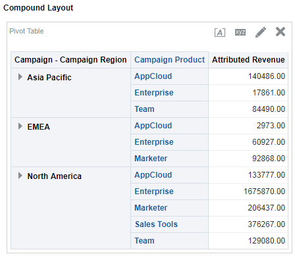Screen dimensions: 295x256
Task: Select revenue value 140486.00
Action: pyautogui.click(x=267, y=76)
